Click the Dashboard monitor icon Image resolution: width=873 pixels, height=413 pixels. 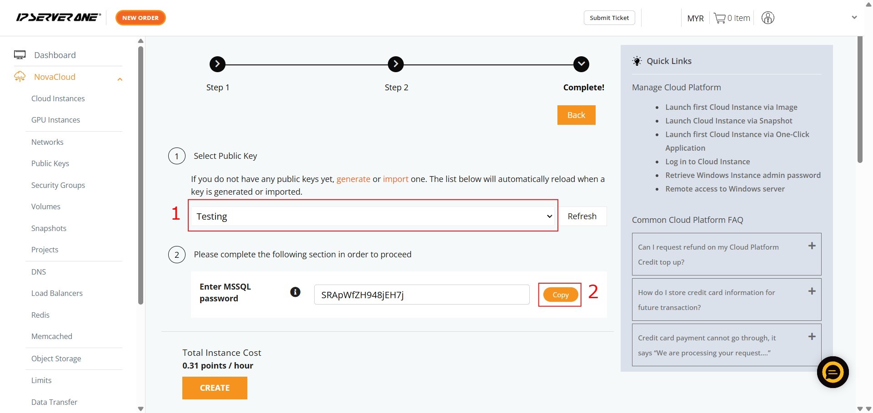pos(20,55)
